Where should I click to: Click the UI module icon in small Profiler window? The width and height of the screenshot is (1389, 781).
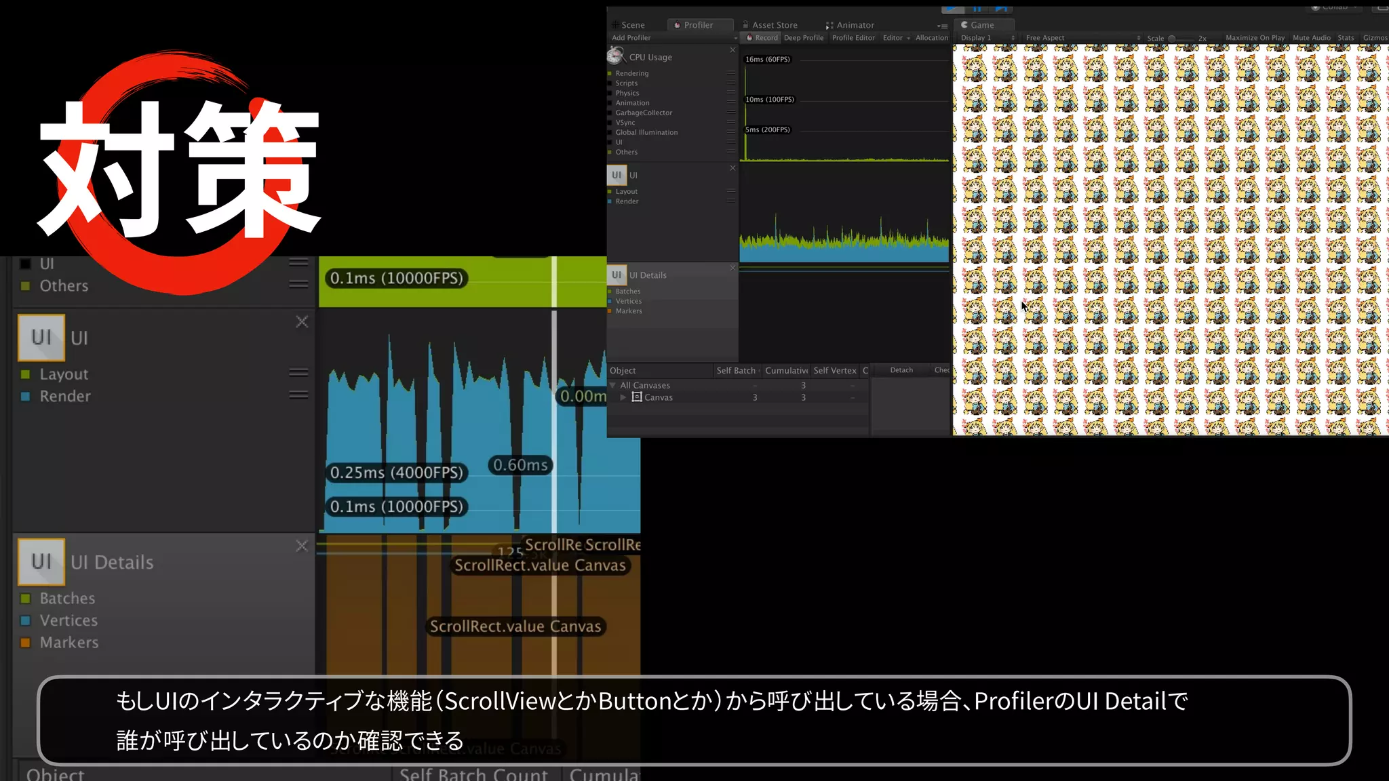click(x=617, y=175)
